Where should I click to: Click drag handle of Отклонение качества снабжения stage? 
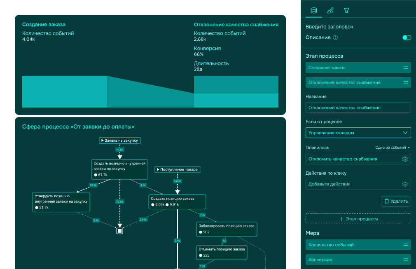click(406, 82)
